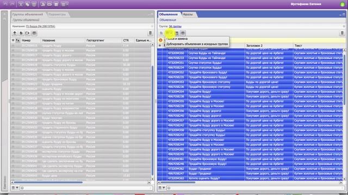The height and width of the screenshot is (195, 348).
Task: Click the new document icon in groups toolbar
Action: point(21,33)
